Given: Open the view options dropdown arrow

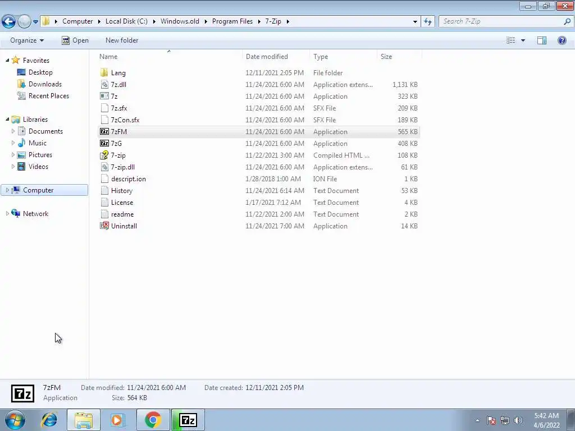Looking at the screenshot, I should click(x=523, y=40).
